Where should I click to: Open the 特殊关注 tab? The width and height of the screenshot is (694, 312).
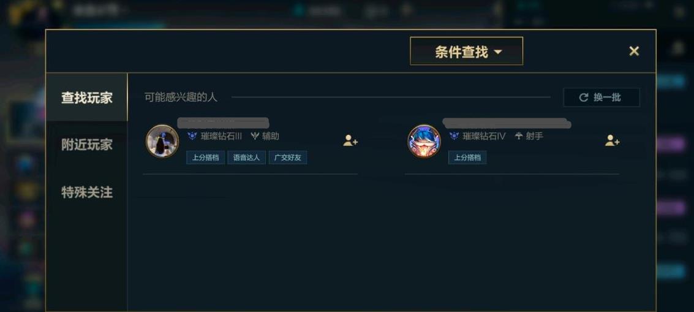[x=87, y=192]
